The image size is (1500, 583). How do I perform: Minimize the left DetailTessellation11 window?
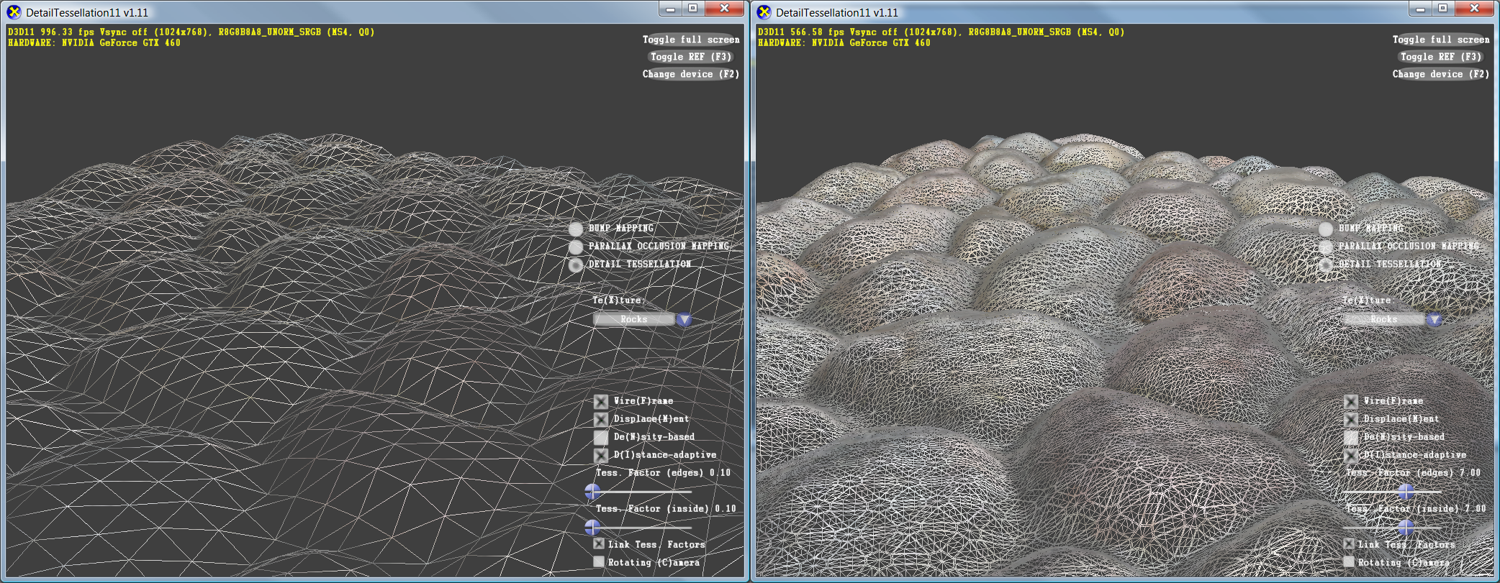(x=670, y=9)
